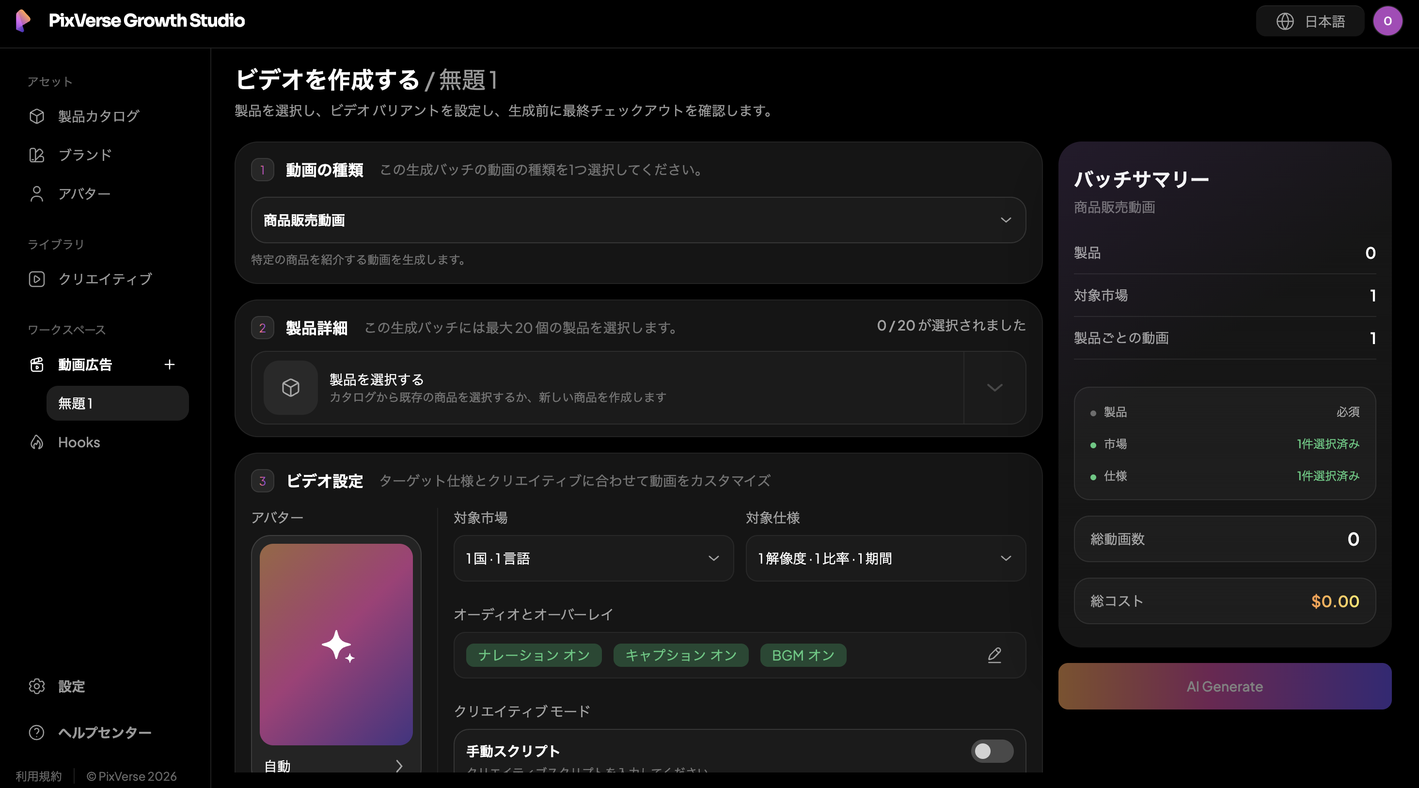Image resolution: width=1419 pixels, height=788 pixels.
Task: Open the 日本語 language selector
Action: [1310, 21]
